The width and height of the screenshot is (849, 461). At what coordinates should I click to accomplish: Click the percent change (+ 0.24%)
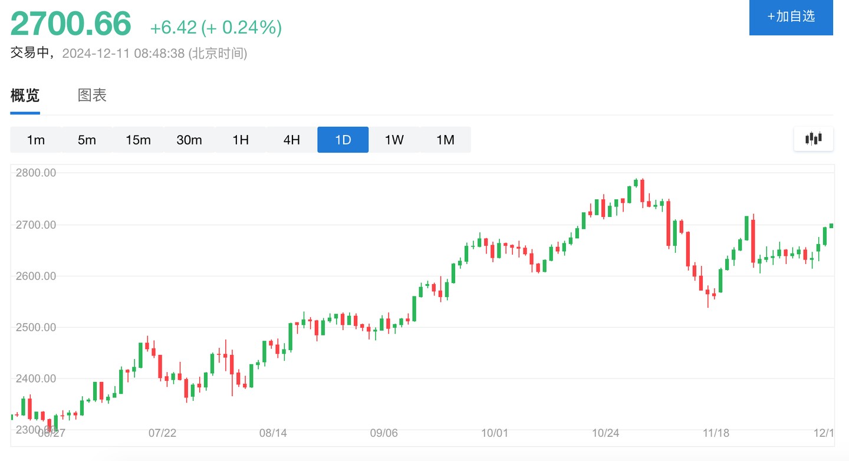click(242, 27)
